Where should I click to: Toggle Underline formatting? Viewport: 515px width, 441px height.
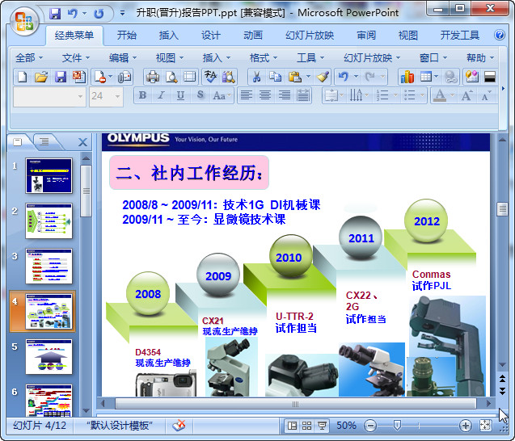pyautogui.click(x=180, y=95)
